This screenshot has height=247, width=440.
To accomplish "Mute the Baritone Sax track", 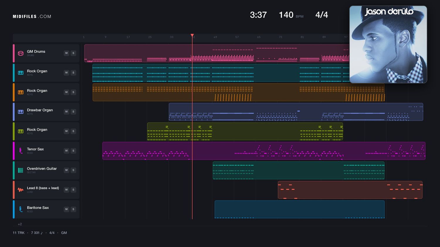I will pos(67,209).
